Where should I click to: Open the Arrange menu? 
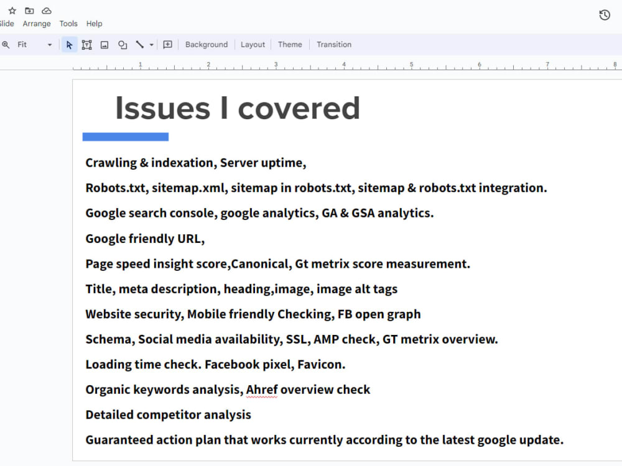point(37,24)
